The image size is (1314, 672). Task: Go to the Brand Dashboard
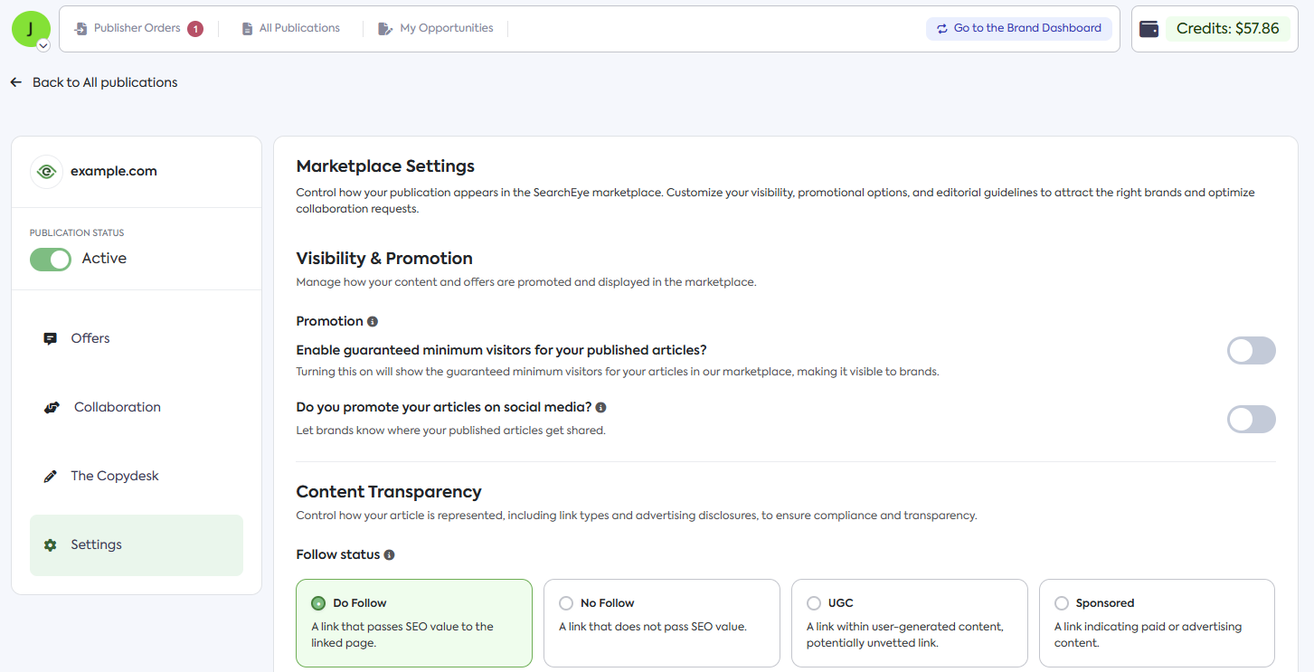(1018, 29)
